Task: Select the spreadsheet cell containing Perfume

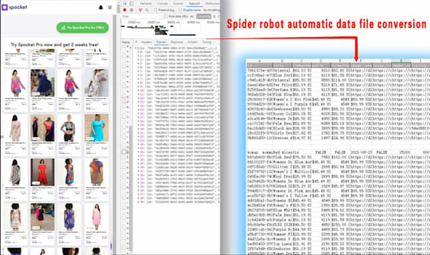Action: (282, 90)
